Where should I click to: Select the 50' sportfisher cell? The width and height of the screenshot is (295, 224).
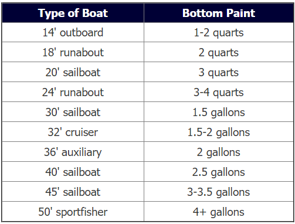[73, 212]
